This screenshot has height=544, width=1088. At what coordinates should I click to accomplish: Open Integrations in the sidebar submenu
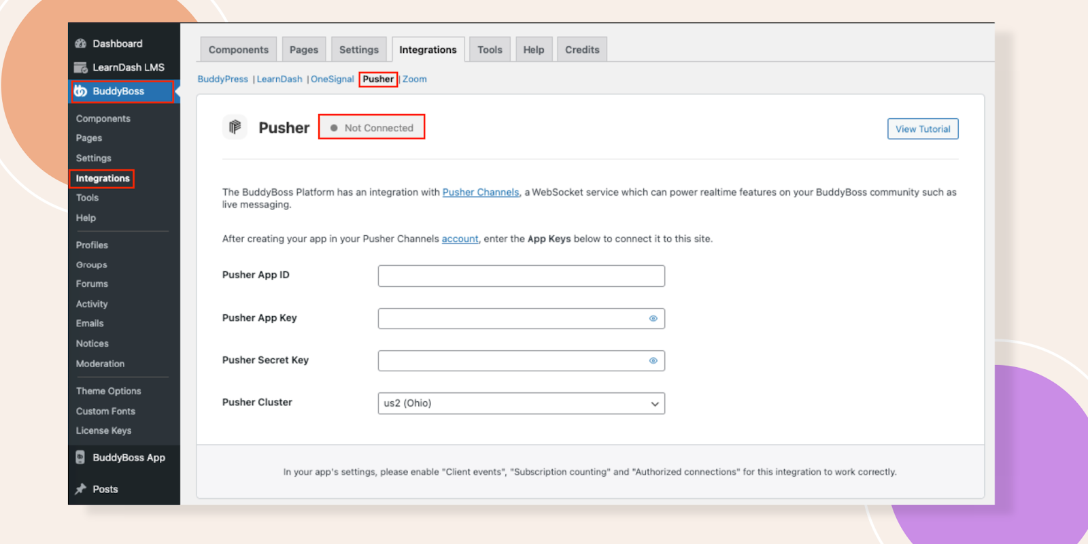(x=103, y=178)
